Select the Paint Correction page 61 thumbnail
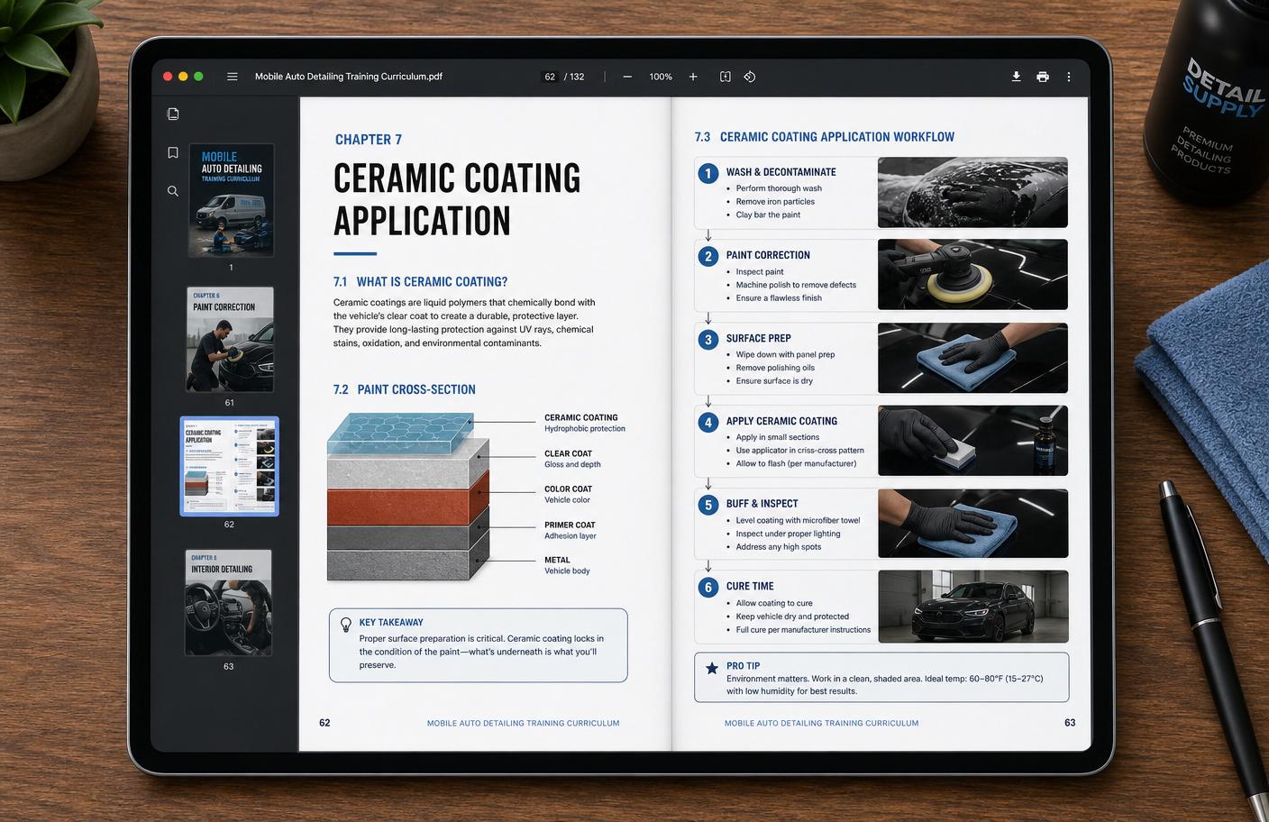 (x=230, y=340)
